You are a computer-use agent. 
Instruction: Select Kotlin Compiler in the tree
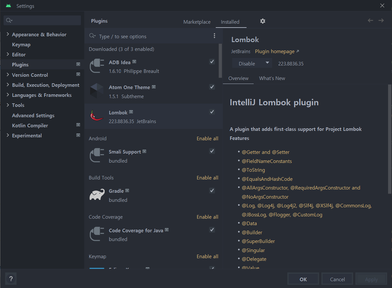30,125
